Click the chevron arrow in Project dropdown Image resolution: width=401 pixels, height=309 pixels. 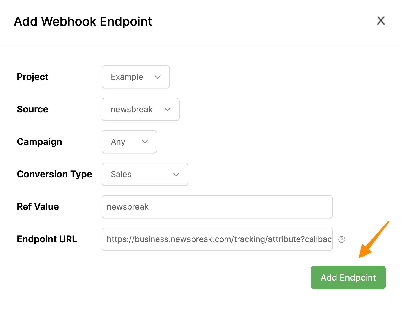pyautogui.click(x=158, y=77)
